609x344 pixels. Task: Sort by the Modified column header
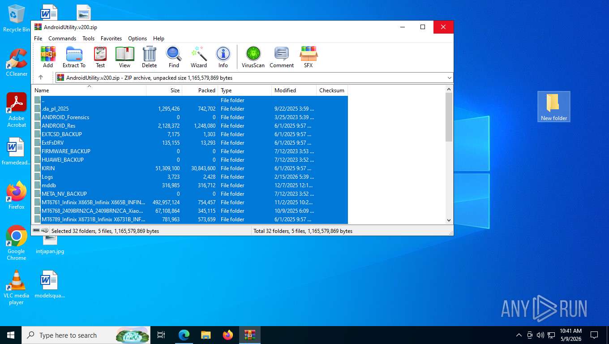click(x=294, y=90)
